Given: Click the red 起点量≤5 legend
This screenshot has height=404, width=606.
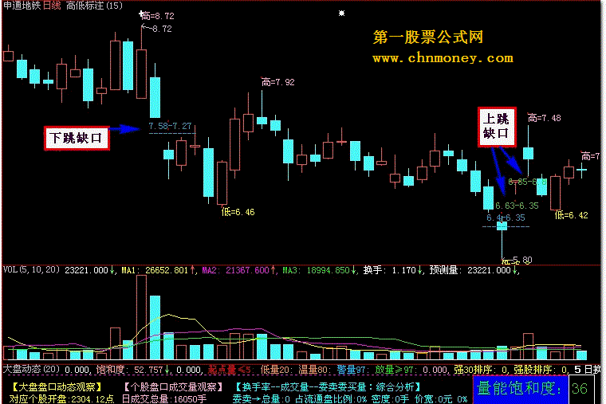Looking at the screenshot, I should pos(230,370).
